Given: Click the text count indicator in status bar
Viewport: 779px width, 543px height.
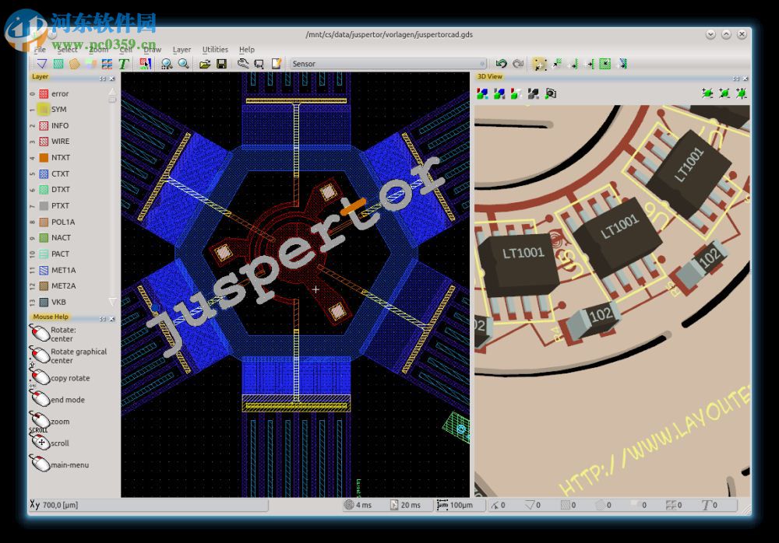Looking at the screenshot, I should coord(710,505).
